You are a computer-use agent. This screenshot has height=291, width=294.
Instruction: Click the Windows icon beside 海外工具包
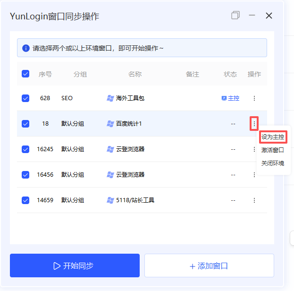pyautogui.click(x=110, y=98)
